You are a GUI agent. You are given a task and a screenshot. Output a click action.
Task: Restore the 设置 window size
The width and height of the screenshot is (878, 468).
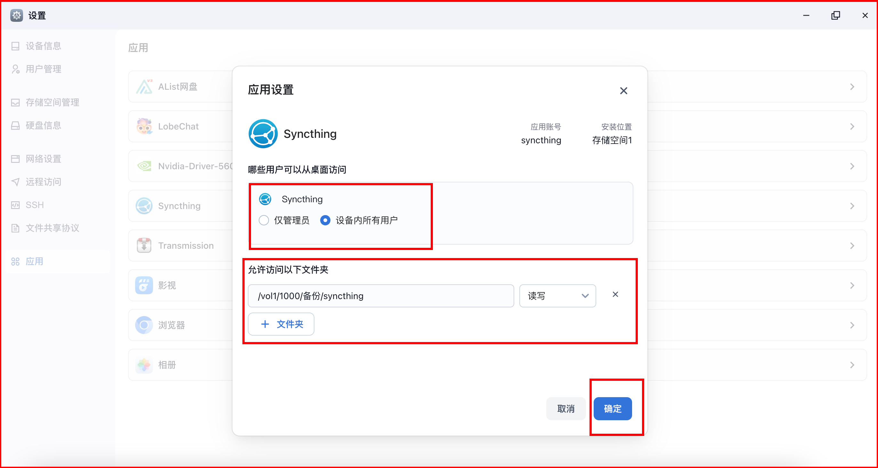tap(836, 15)
